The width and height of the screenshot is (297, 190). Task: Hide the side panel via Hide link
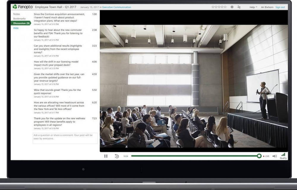tap(16, 28)
